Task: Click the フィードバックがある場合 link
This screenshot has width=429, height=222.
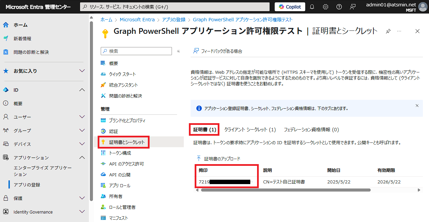Action: 222,50
